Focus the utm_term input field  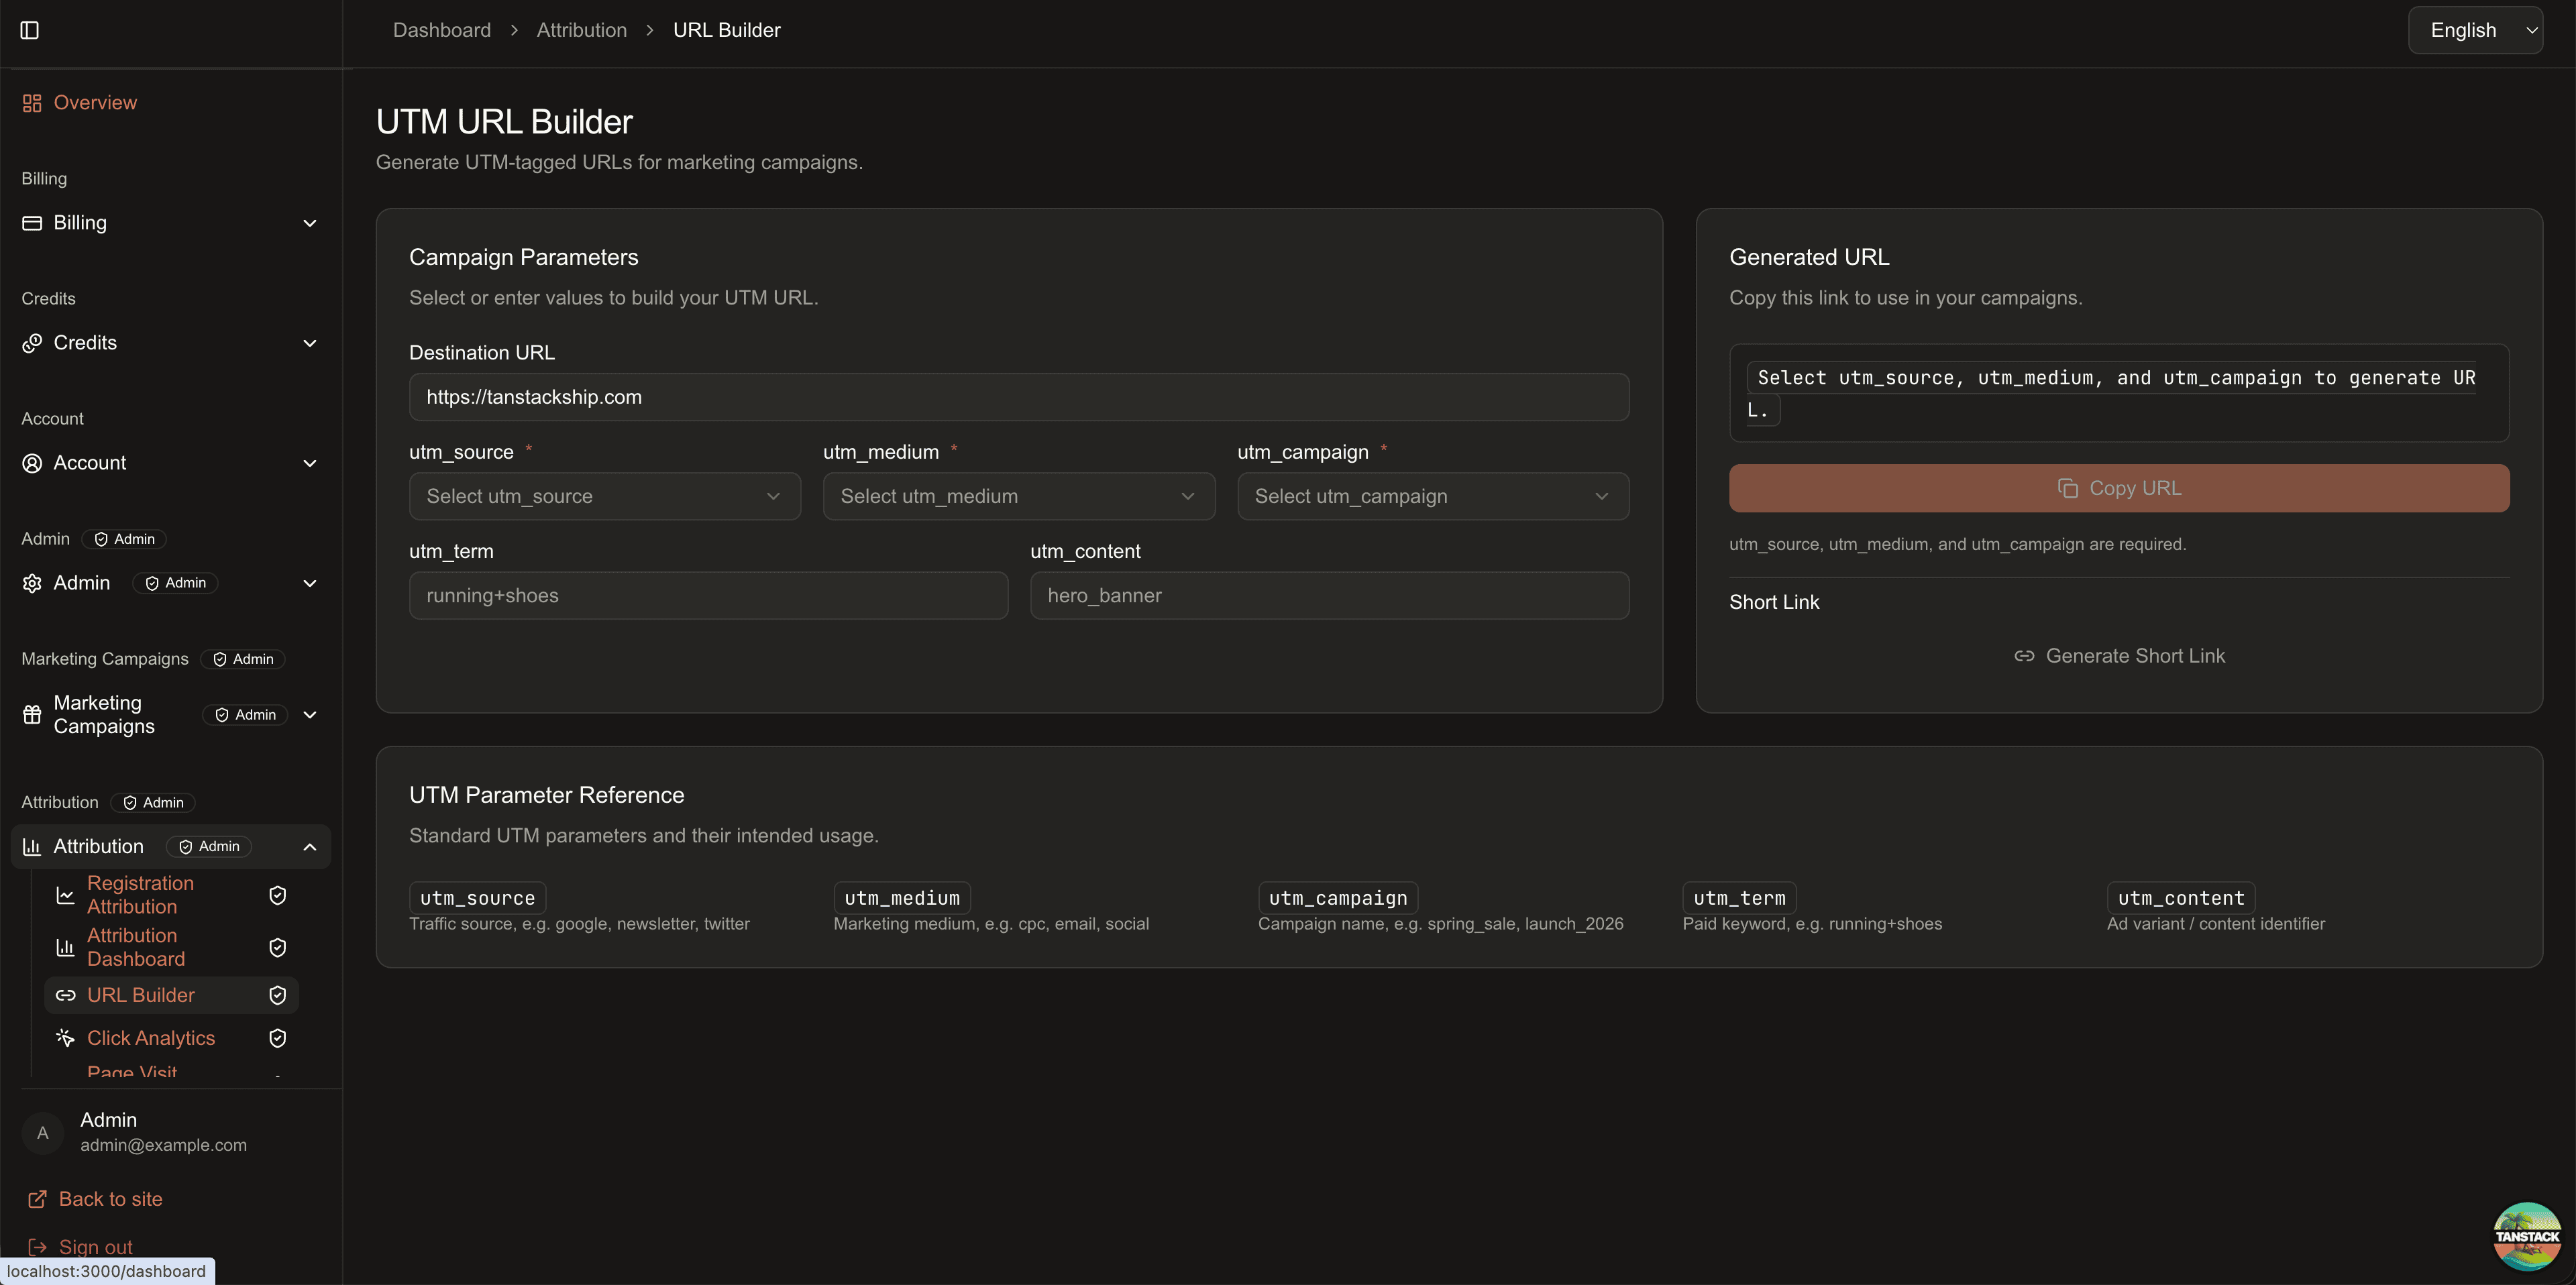pyautogui.click(x=708, y=596)
